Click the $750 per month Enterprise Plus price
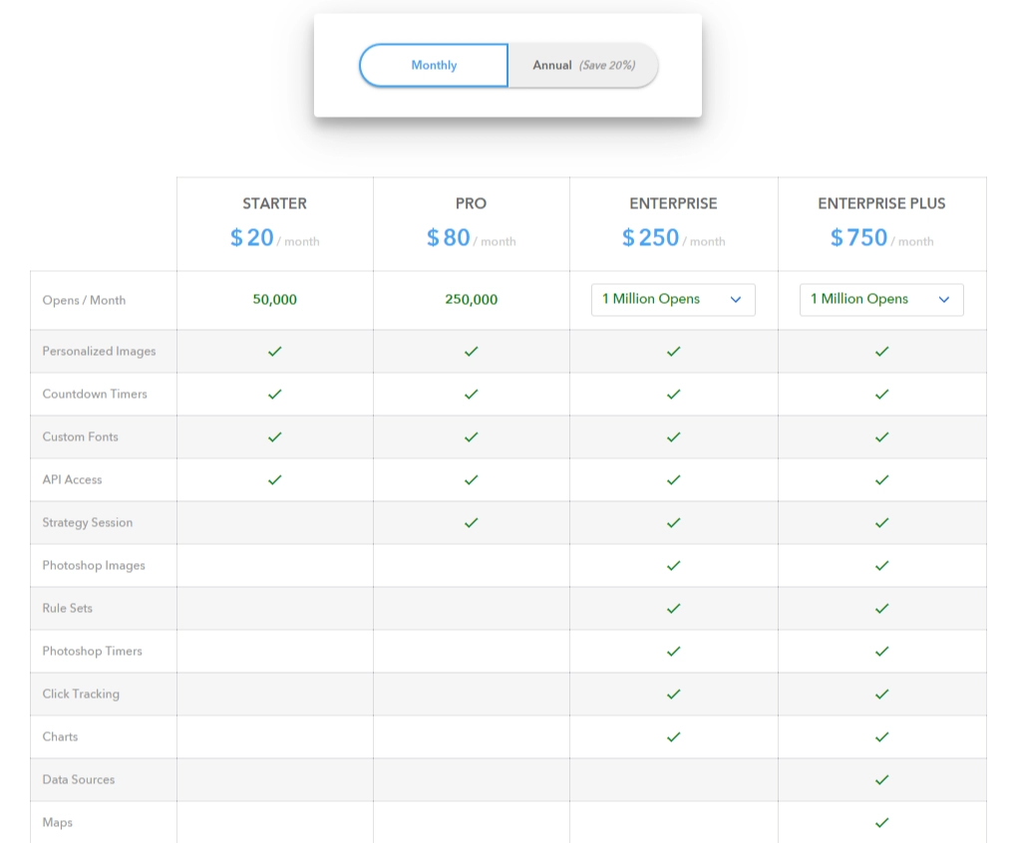This screenshot has height=843, width=1011. [881, 238]
